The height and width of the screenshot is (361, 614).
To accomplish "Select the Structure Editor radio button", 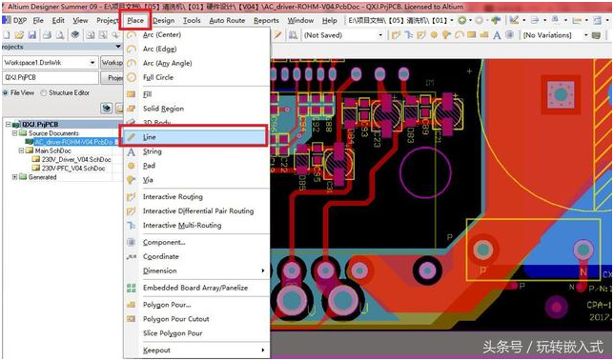I will point(44,92).
